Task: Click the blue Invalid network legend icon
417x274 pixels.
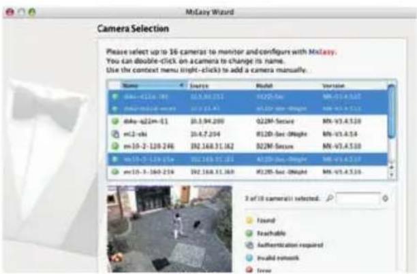Action: [x=249, y=258]
